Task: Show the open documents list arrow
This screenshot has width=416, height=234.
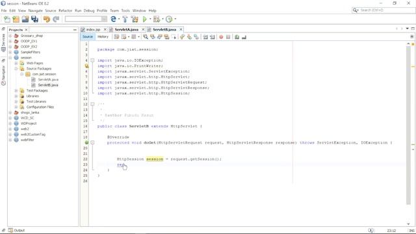Action: [408, 29]
